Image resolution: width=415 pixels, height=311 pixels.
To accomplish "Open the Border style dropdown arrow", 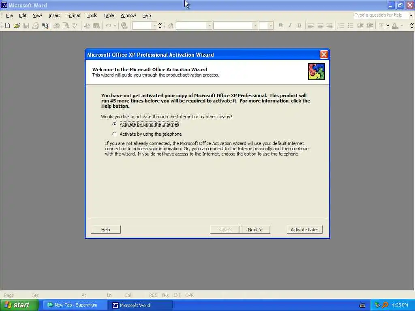I will coord(388,26).
